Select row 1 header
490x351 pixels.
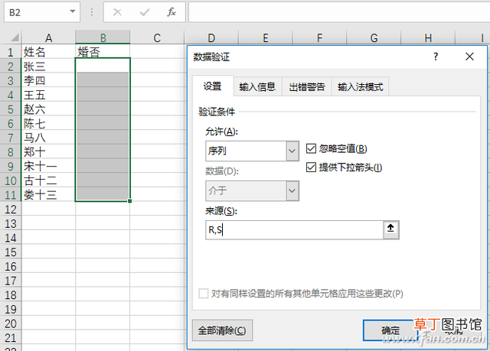(10, 52)
